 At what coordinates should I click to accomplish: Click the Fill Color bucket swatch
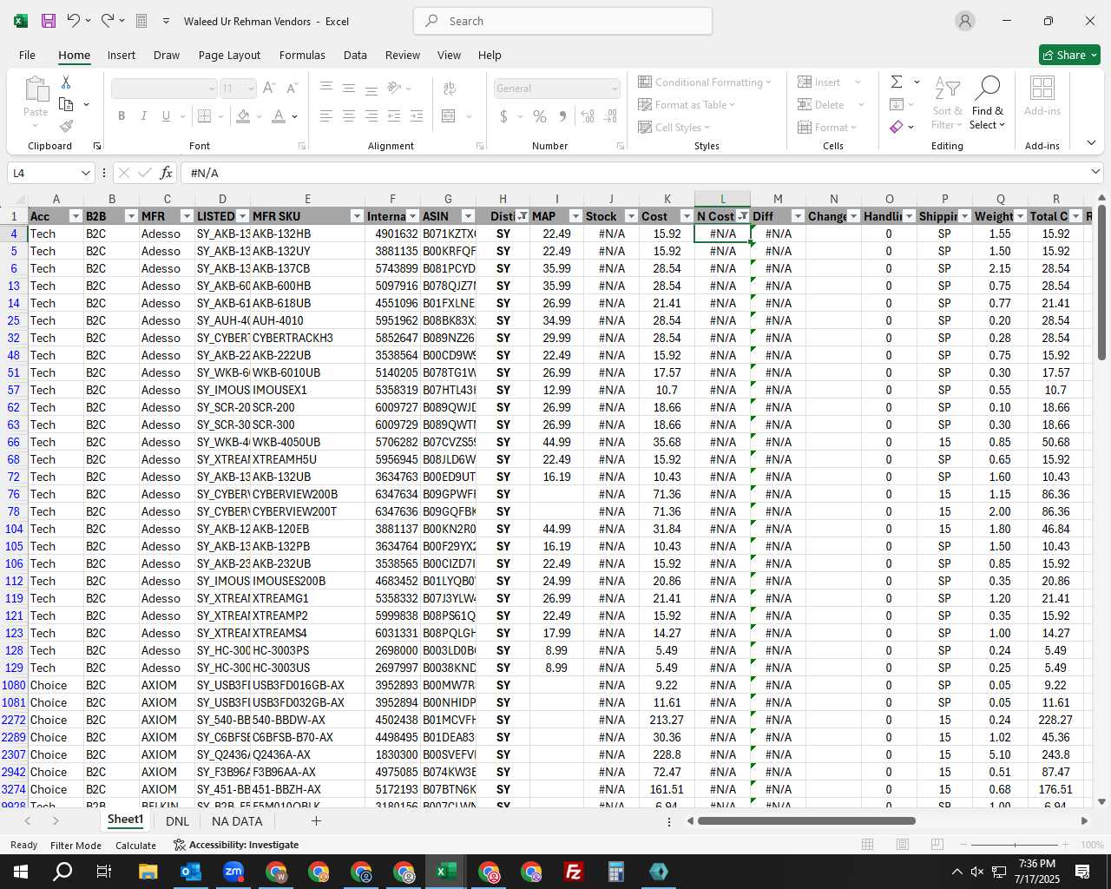coord(244,116)
